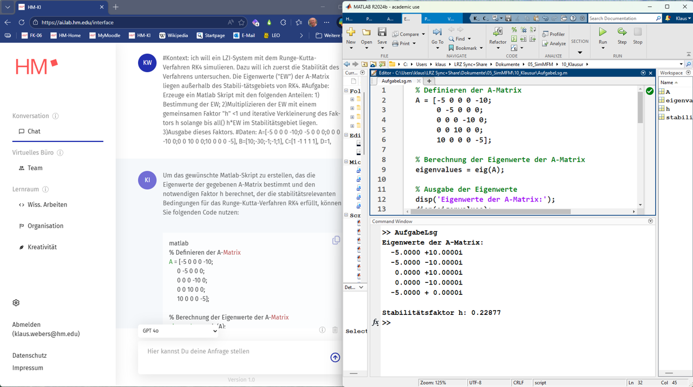Screen dimensions: 693x387
Task: Copy the chat code block via copy icon
Action: coord(336,240)
